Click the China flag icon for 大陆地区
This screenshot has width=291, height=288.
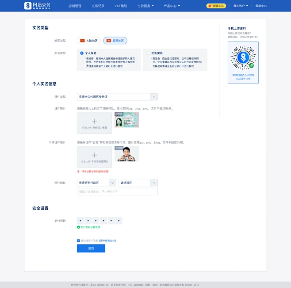(x=82, y=40)
